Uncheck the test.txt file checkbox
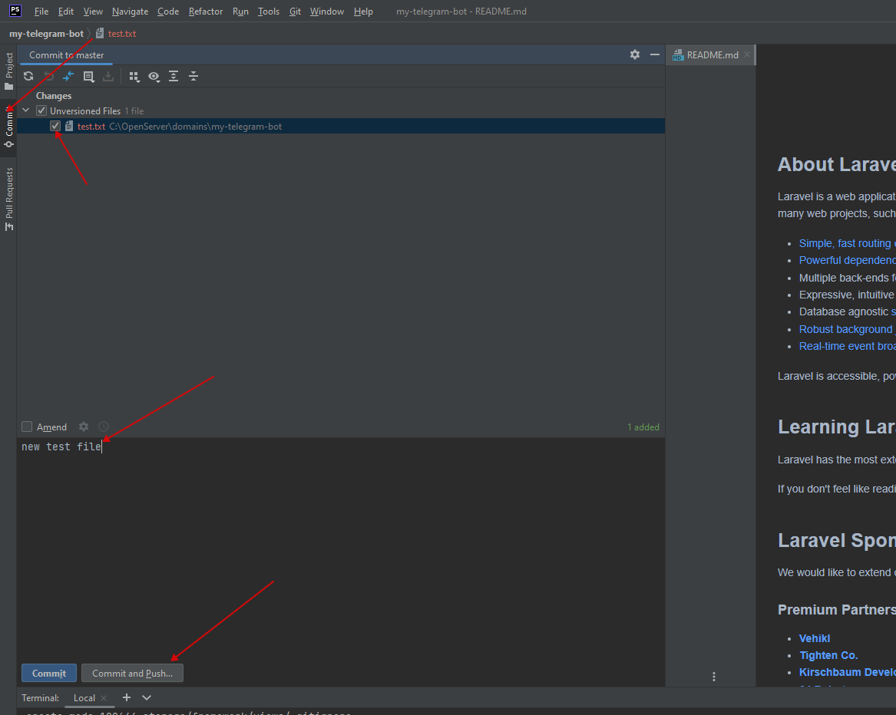The width and height of the screenshot is (896, 715). (55, 127)
